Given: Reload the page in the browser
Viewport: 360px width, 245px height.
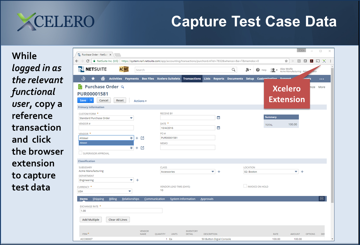Looking at the screenshot, I should (x=88, y=61).
